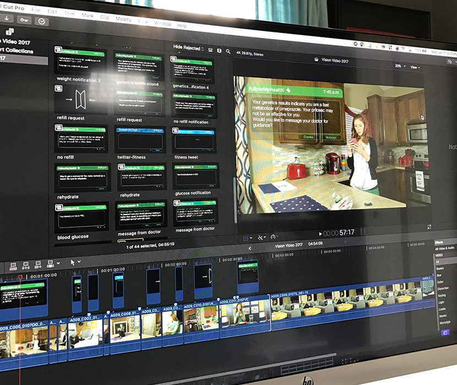The width and height of the screenshot is (457, 385).
Task: Click the red playhead marker on timeline ruler
Action: coord(20,277)
